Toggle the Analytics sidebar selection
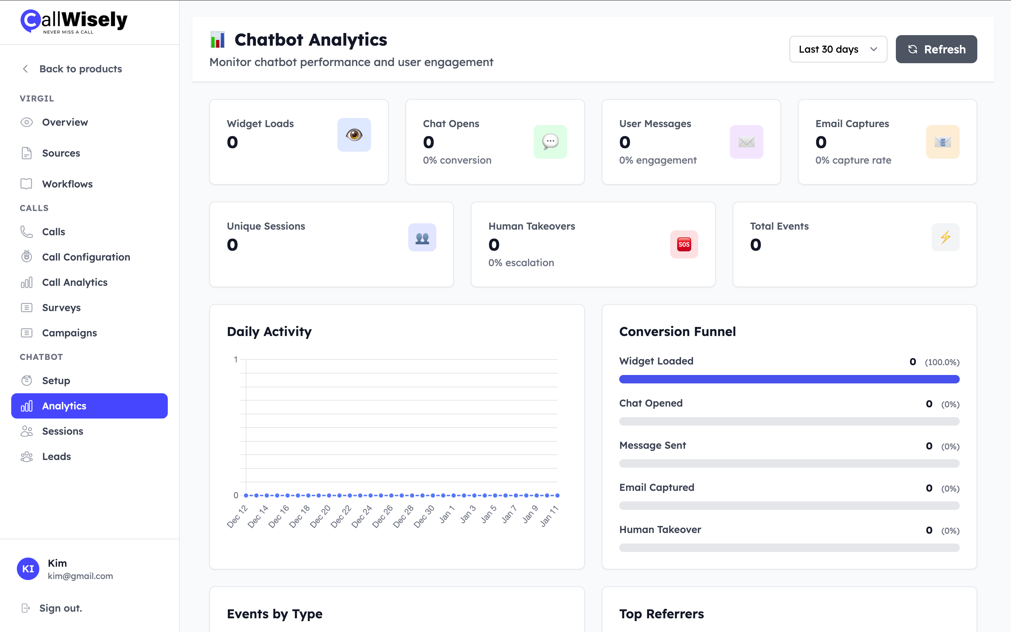The width and height of the screenshot is (1011, 632). (64, 406)
